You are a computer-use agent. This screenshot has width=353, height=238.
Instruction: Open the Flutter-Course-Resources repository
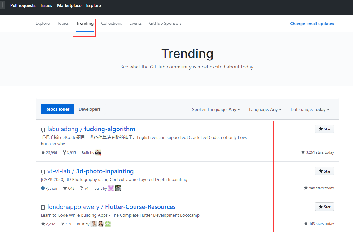click(x=140, y=207)
